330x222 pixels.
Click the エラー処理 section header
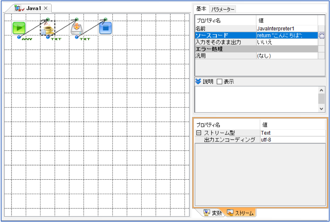point(256,49)
